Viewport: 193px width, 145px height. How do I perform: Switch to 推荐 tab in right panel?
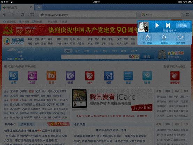click(x=159, y=91)
